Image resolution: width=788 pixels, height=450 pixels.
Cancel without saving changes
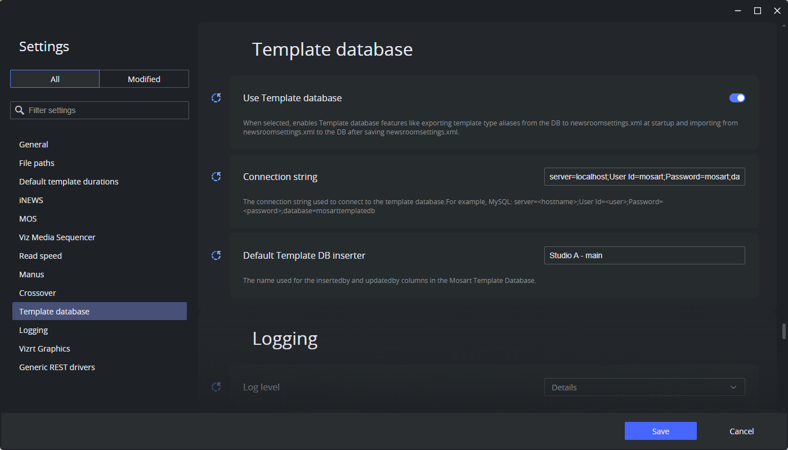pyautogui.click(x=741, y=431)
